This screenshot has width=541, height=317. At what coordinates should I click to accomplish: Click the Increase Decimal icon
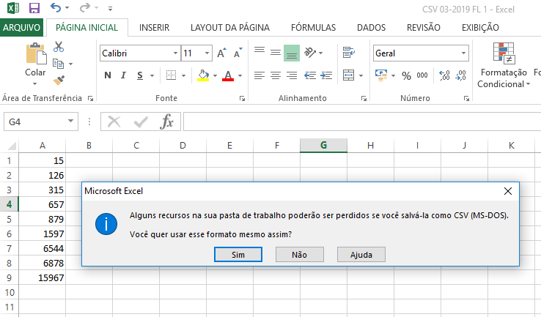(444, 75)
